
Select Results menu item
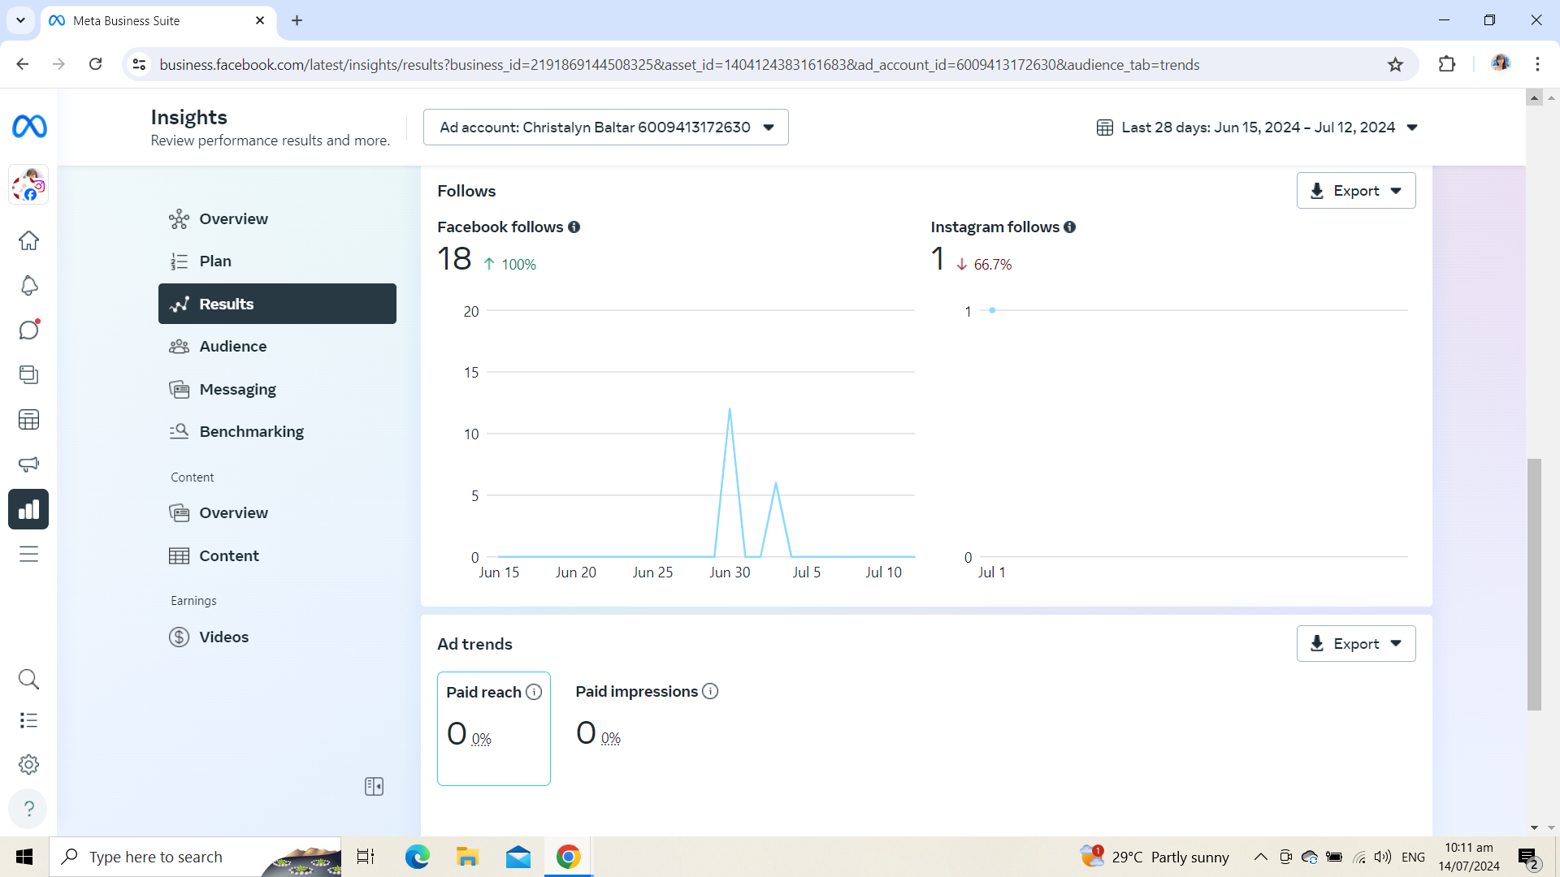[x=277, y=304]
